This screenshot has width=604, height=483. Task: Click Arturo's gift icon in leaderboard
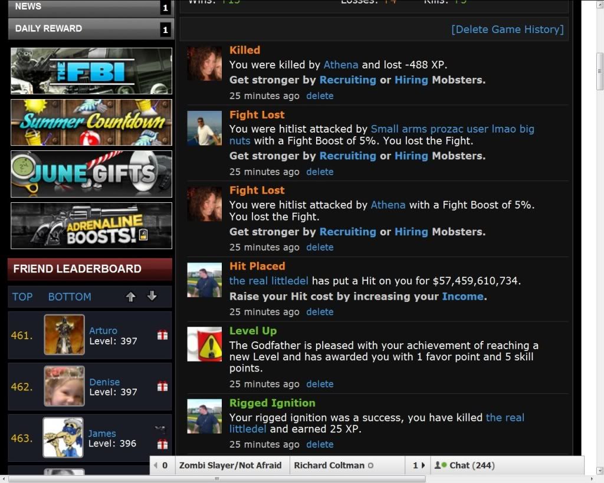[162, 335]
